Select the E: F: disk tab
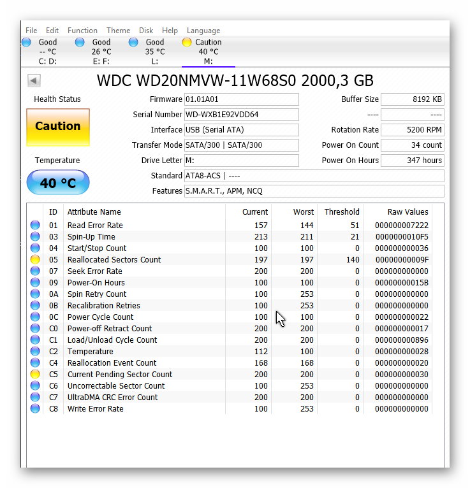The image size is (470, 488). click(101, 52)
